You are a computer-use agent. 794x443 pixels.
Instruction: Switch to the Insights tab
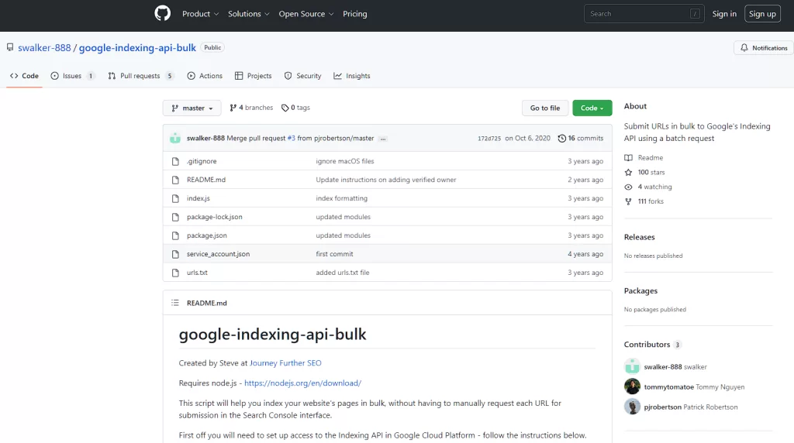[x=352, y=76]
